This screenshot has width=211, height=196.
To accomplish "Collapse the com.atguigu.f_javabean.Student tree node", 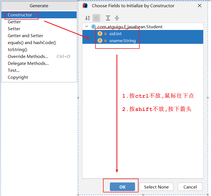I will (87, 27).
